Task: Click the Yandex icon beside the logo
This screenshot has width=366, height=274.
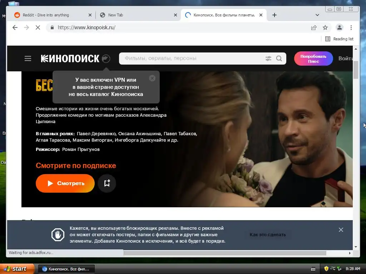Action: point(106,59)
